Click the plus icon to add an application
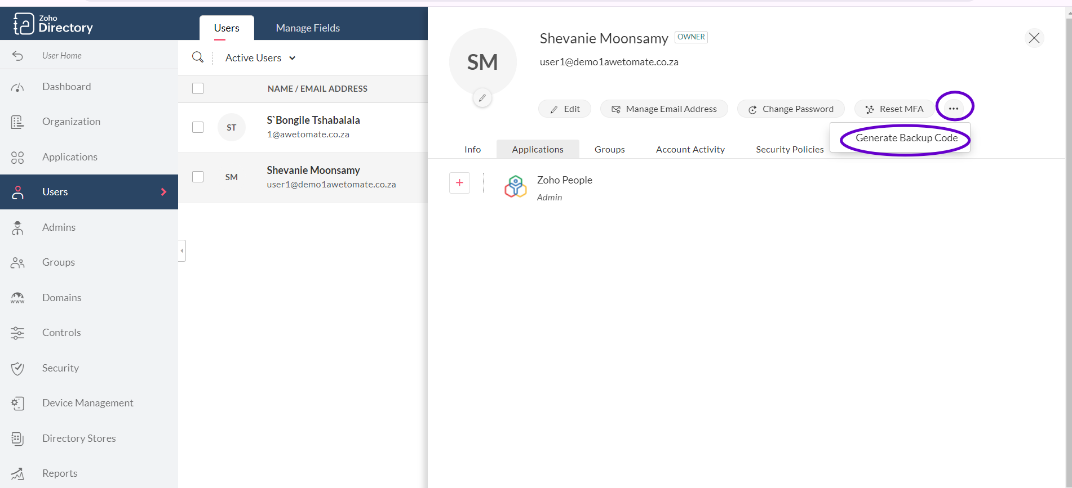Image resolution: width=1072 pixels, height=488 pixels. (459, 182)
